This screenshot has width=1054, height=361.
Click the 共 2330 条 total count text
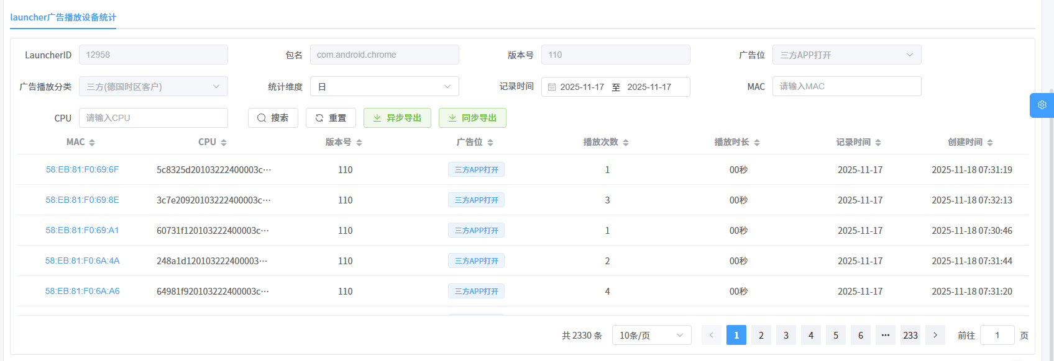coord(582,335)
